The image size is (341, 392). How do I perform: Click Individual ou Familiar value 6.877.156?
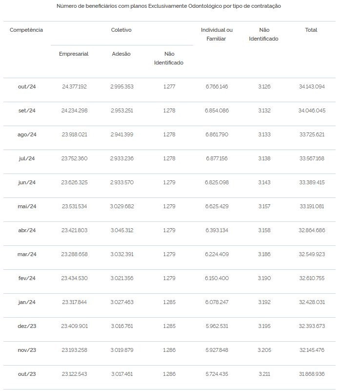coord(217,158)
